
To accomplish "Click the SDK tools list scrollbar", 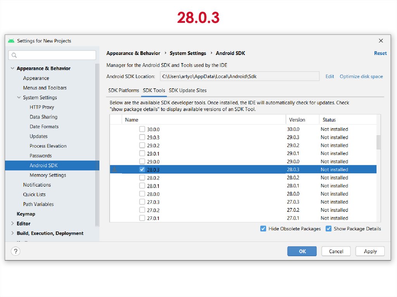I will [378, 142].
